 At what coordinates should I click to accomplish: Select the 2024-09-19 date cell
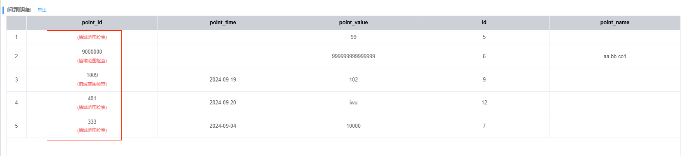pos(222,80)
